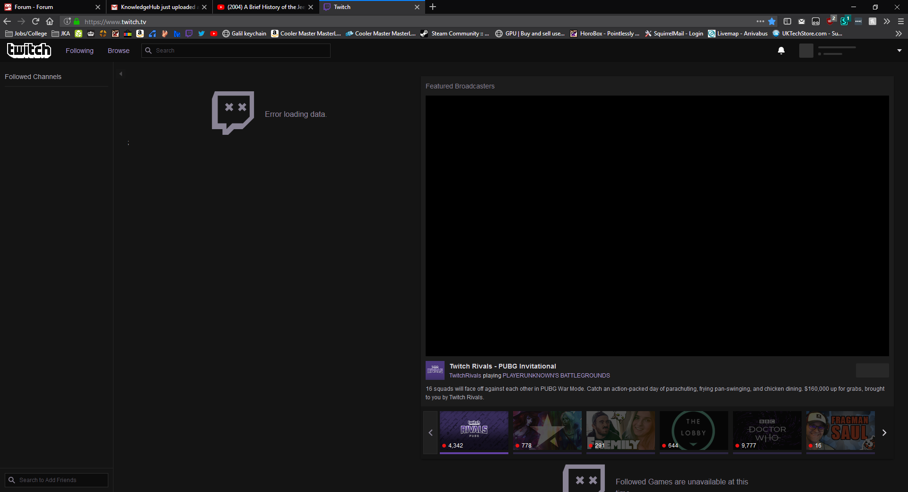This screenshot has width=908, height=492.
Task: Toggle the browser sidebar panel icon
Action: coord(787,21)
